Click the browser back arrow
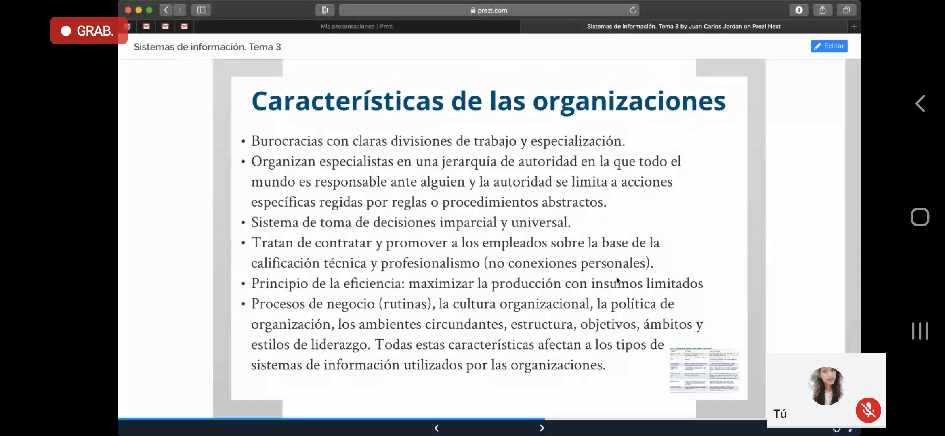945x436 pixels. pyautogui.click(x=166, y=10)
